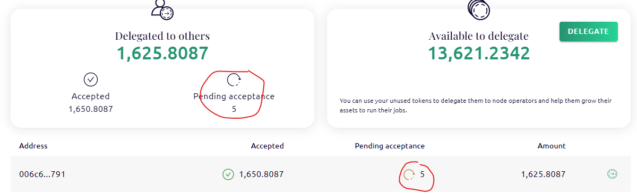Click the Pending acceptance value 5 in card

tap(234, 109)
